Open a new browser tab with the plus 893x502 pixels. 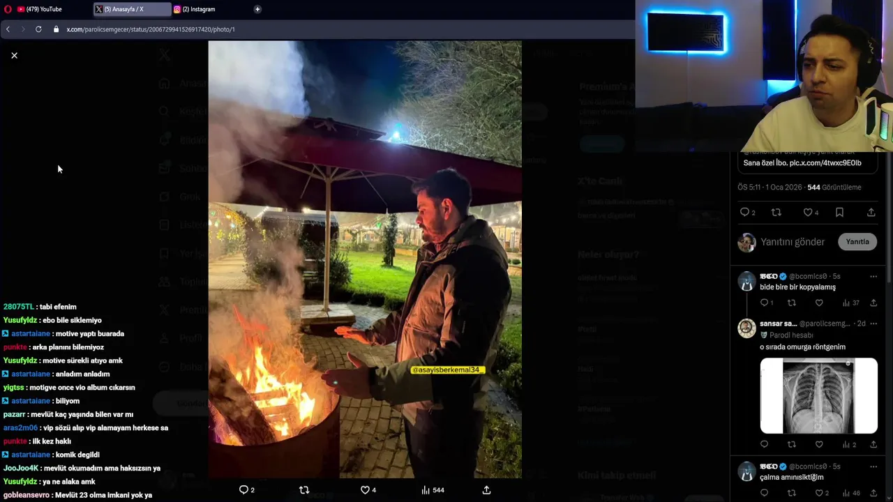[257, 9]
